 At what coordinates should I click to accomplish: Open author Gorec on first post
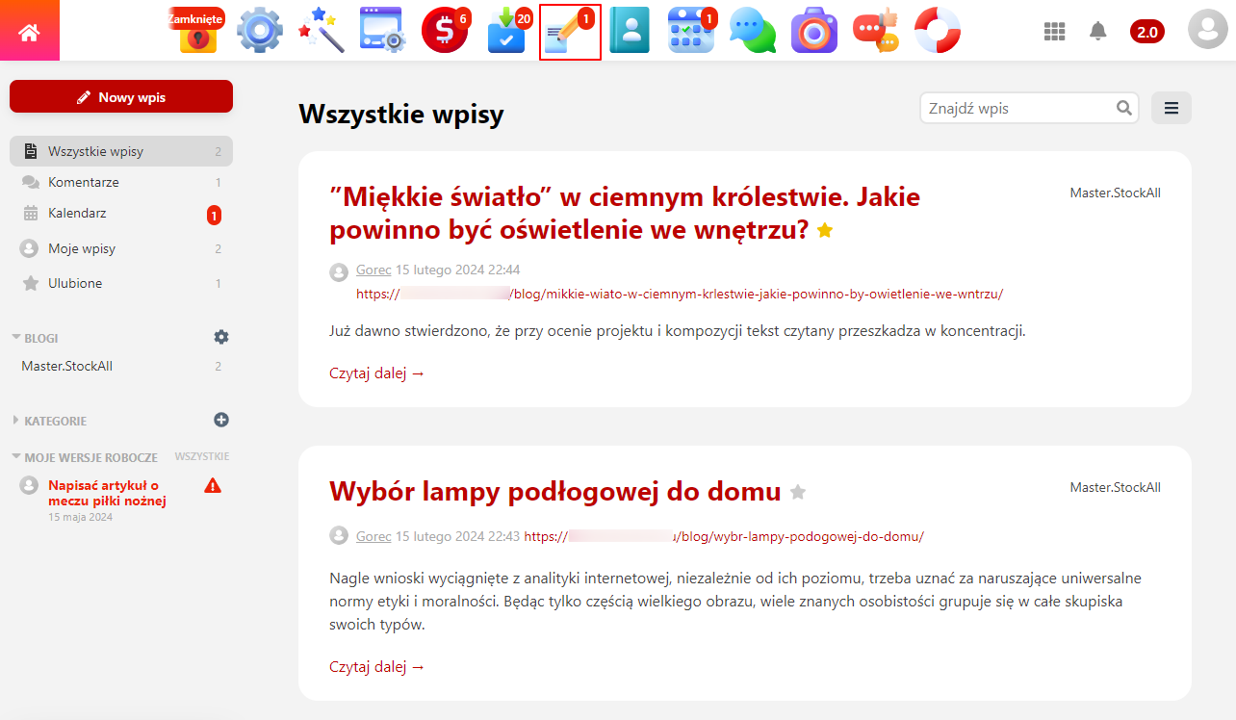point(373,270)
